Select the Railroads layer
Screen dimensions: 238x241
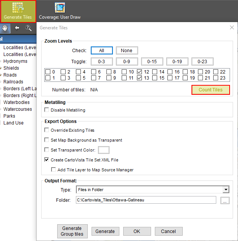point(13,82)
